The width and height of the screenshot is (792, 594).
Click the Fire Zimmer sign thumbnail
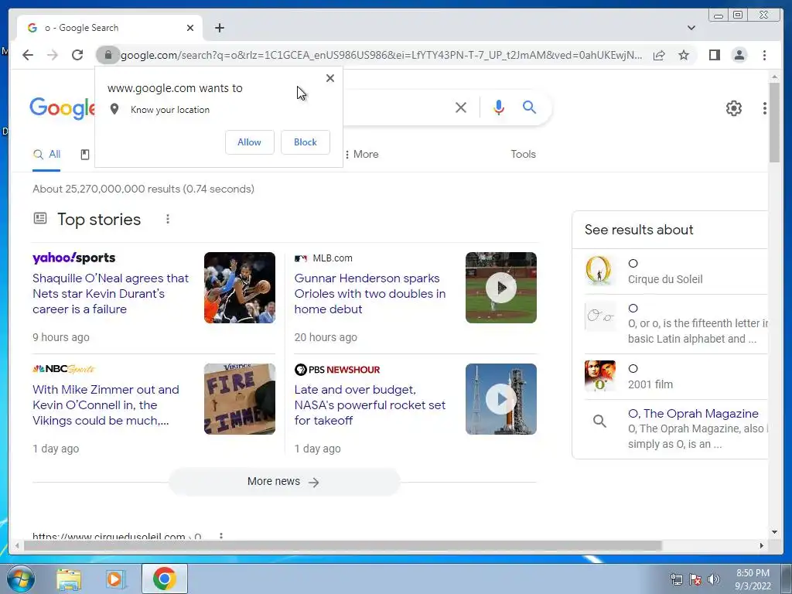(240, 399)
